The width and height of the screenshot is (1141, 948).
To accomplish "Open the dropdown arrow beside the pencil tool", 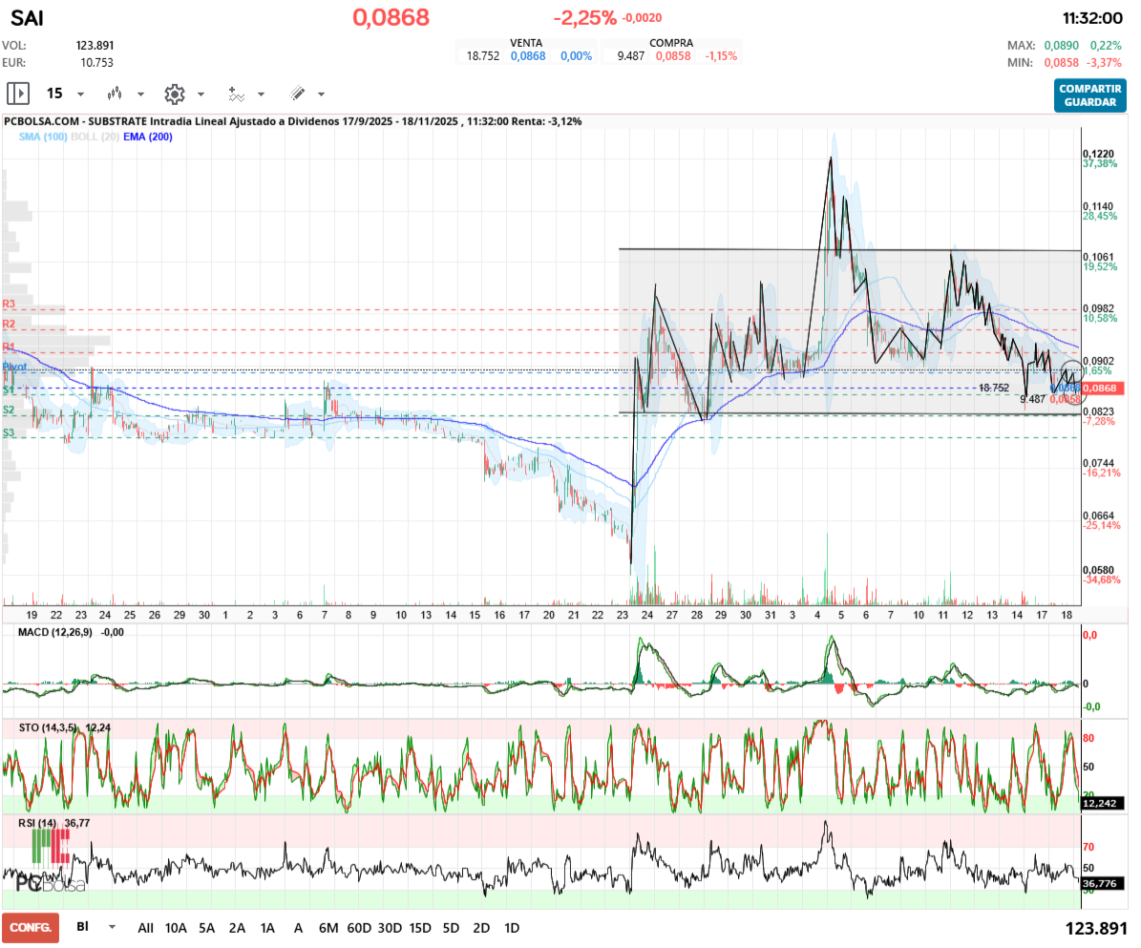I will point(321,95).
